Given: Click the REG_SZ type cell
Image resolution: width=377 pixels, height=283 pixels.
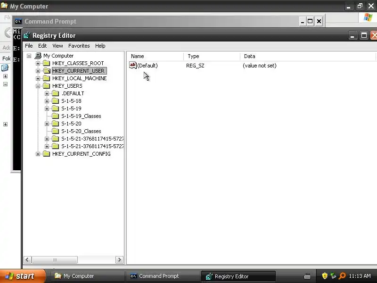Looking at the screenshot, I should tap(195, 66).
